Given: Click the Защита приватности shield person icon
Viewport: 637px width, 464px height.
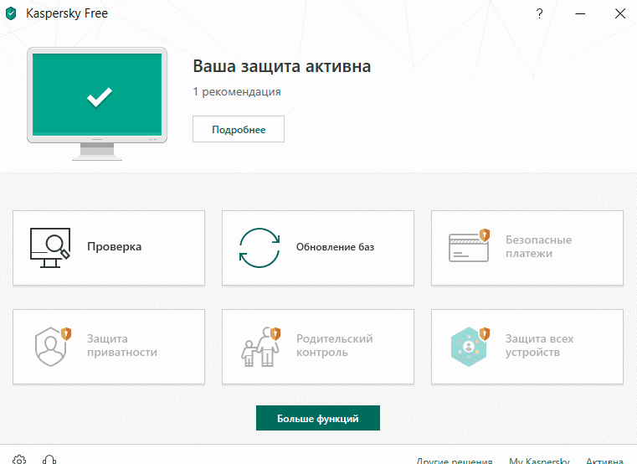Looking at the screenshot, I should pyautogui.click(x=54, y=347).
